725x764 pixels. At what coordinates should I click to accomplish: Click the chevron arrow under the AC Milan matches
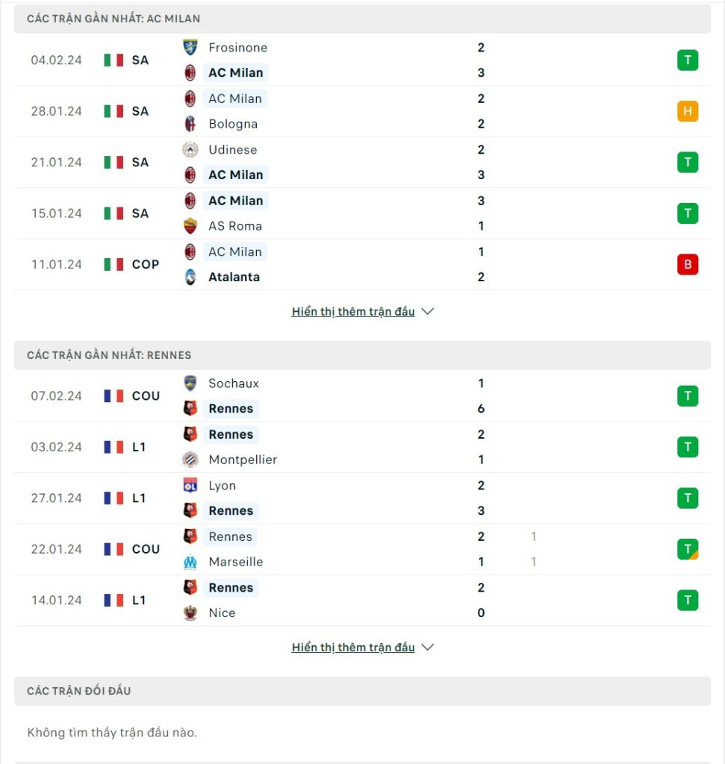(428, 311)
